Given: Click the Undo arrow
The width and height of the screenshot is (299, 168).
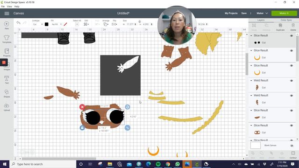Looking at the screenshot, I should 18,23.
